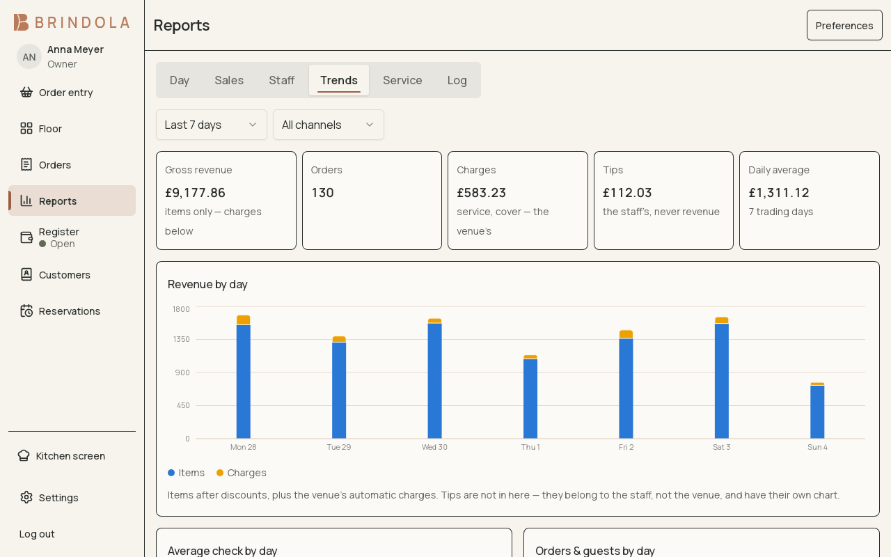Click the Mon 28 revenue bar

point(243,377)
